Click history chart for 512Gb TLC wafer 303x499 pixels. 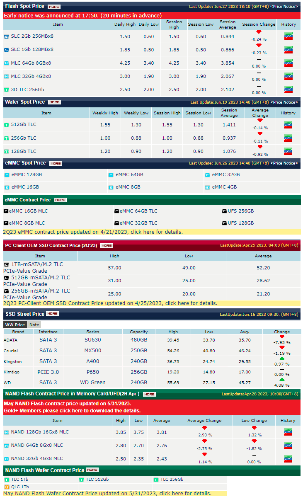tap(288, 125)
